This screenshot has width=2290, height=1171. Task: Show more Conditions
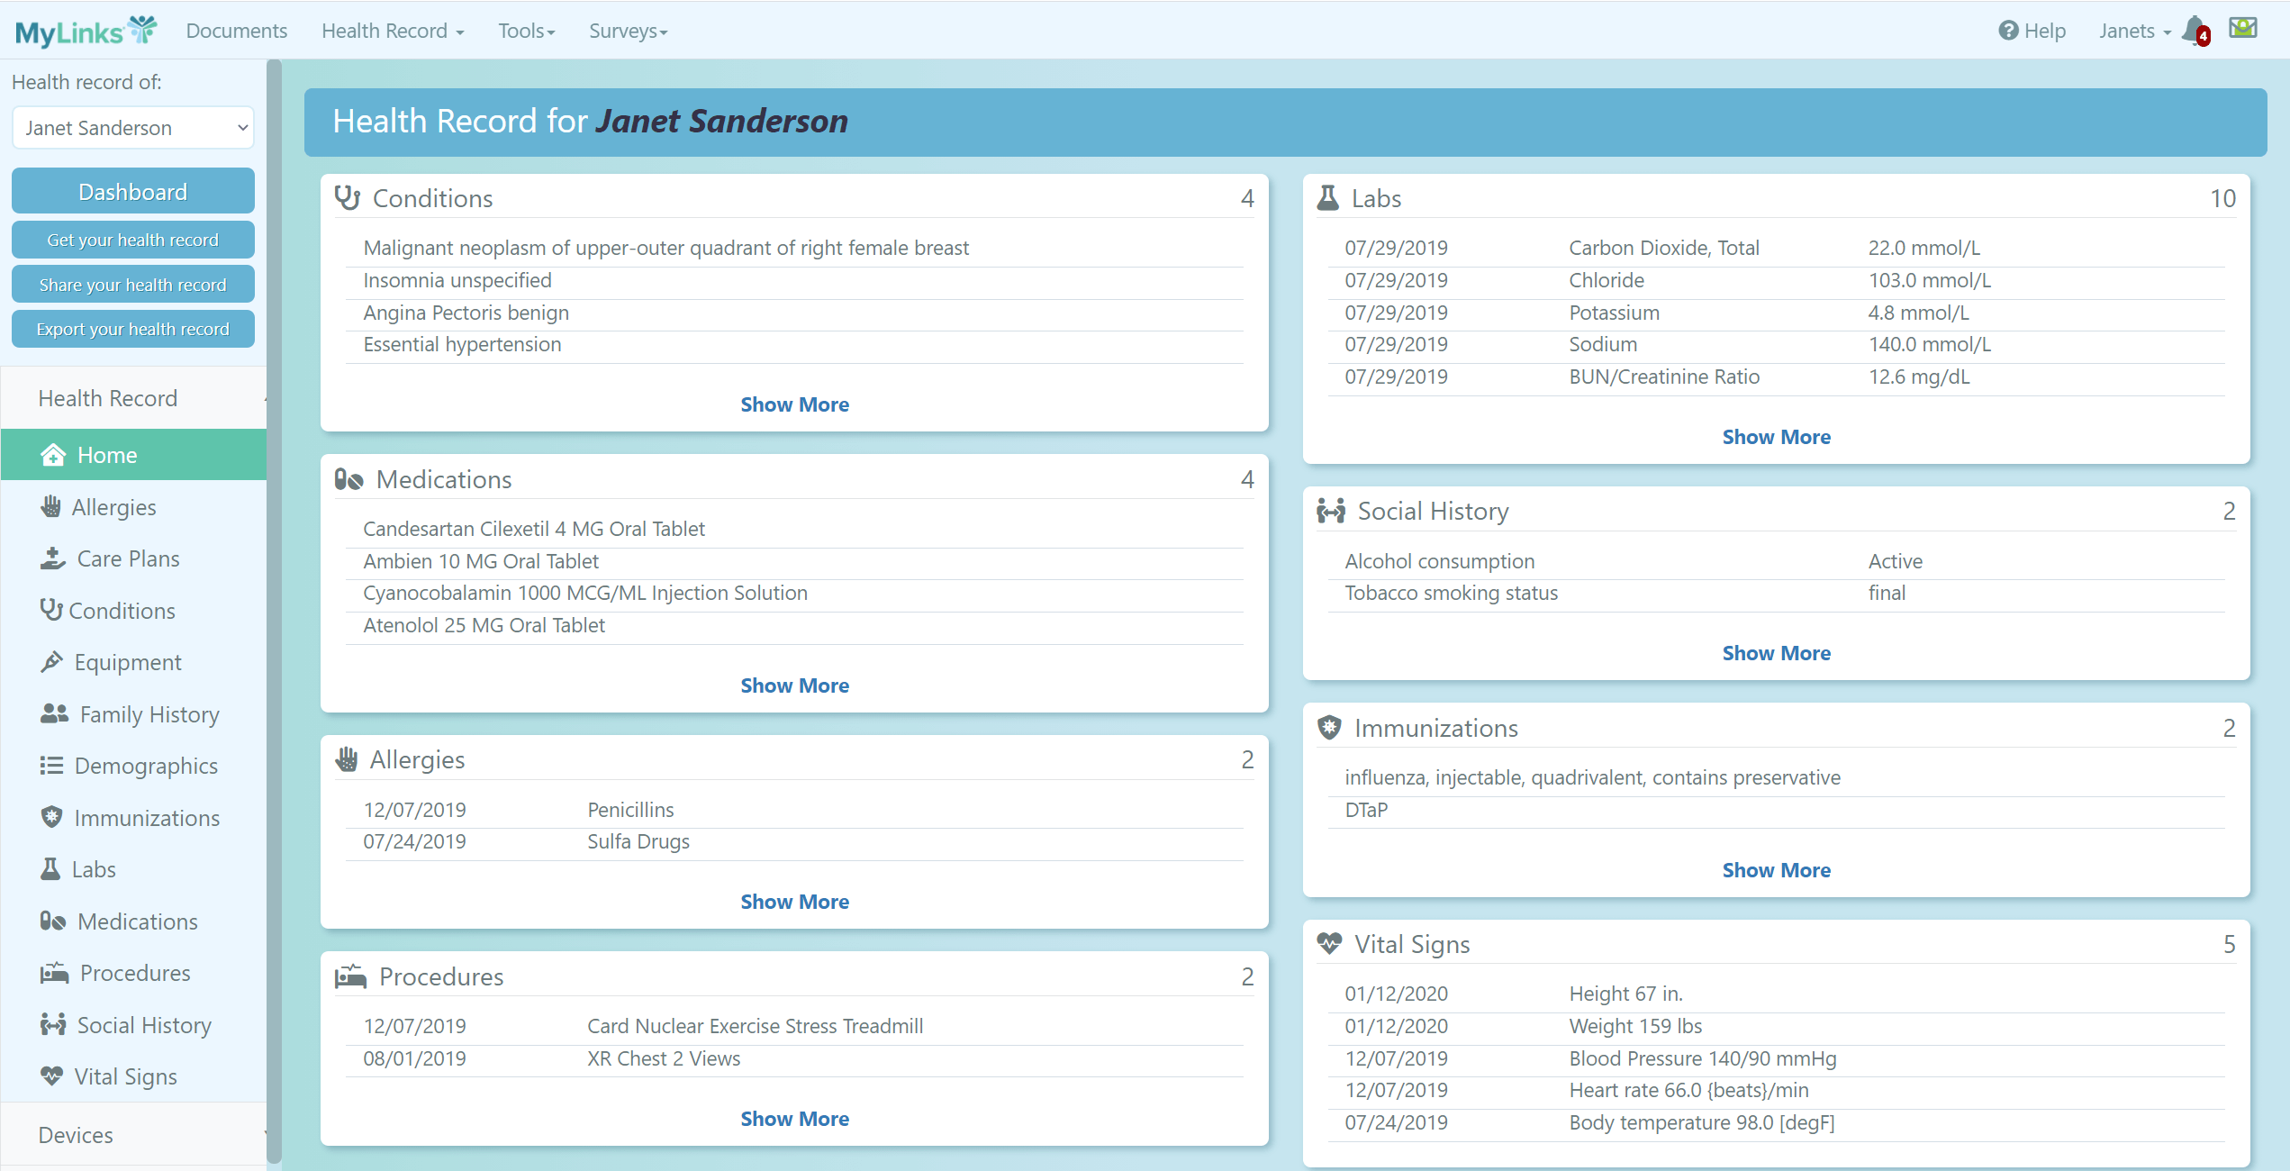click(x=794, y=404)
